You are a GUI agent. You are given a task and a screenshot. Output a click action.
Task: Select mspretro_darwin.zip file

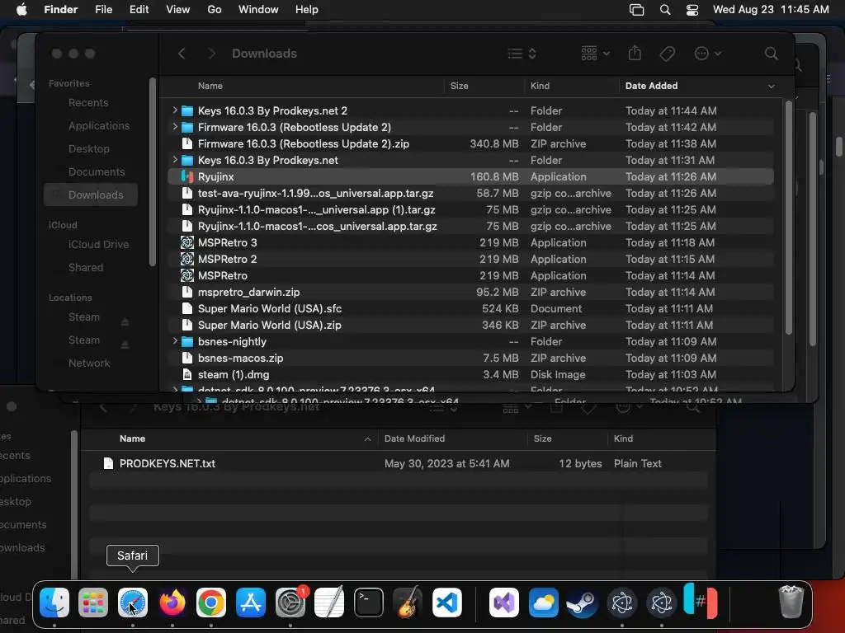[470, 293]
